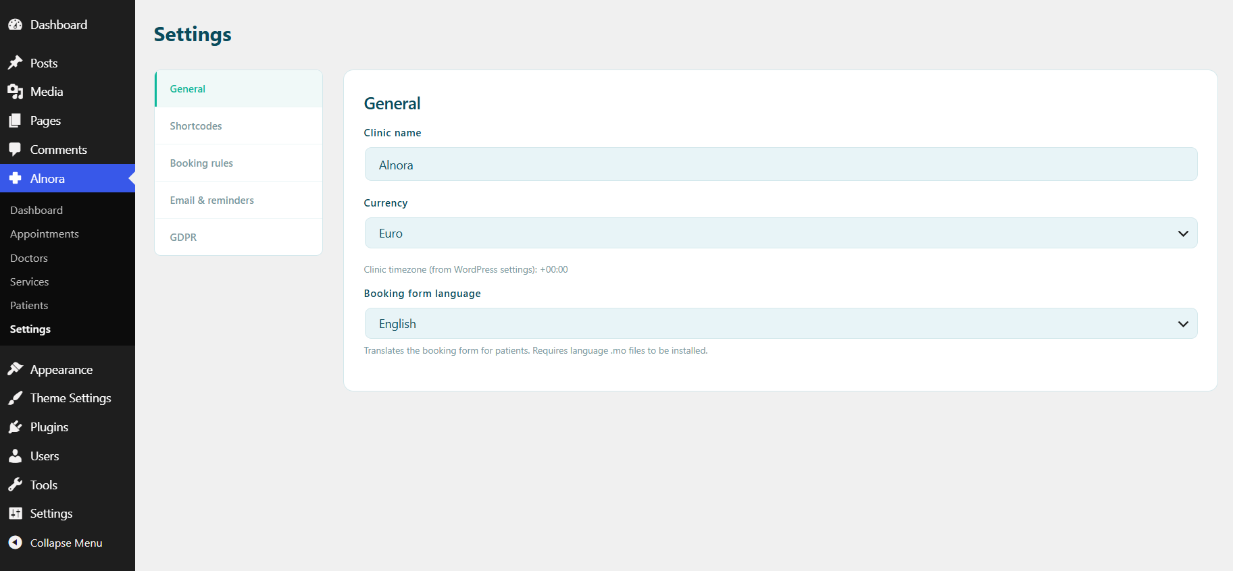Click the Clinic name field label

393,133
